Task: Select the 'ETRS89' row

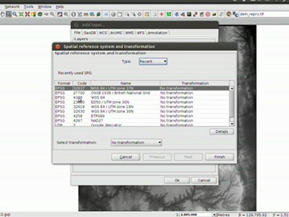Action: pos(142,116)
